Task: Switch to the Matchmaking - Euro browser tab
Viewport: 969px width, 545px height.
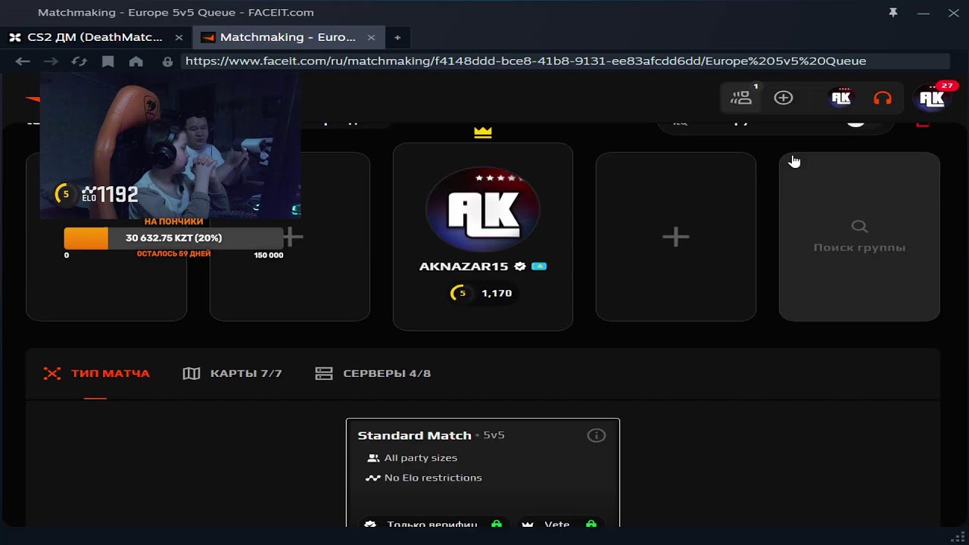Action: click(x=288, y=37)
